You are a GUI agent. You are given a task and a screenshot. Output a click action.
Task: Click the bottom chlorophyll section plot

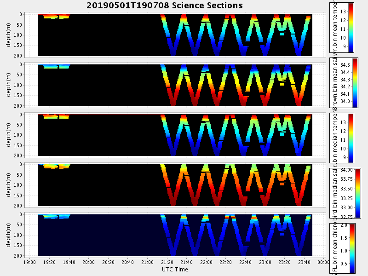175,235
